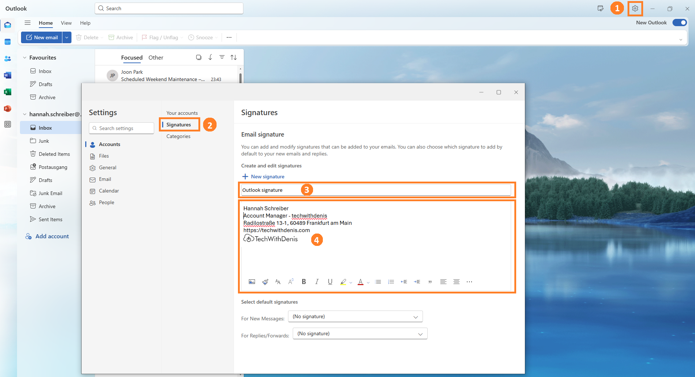
Task: Launch PowerPoint from the left rail
Action: [8, 109]
